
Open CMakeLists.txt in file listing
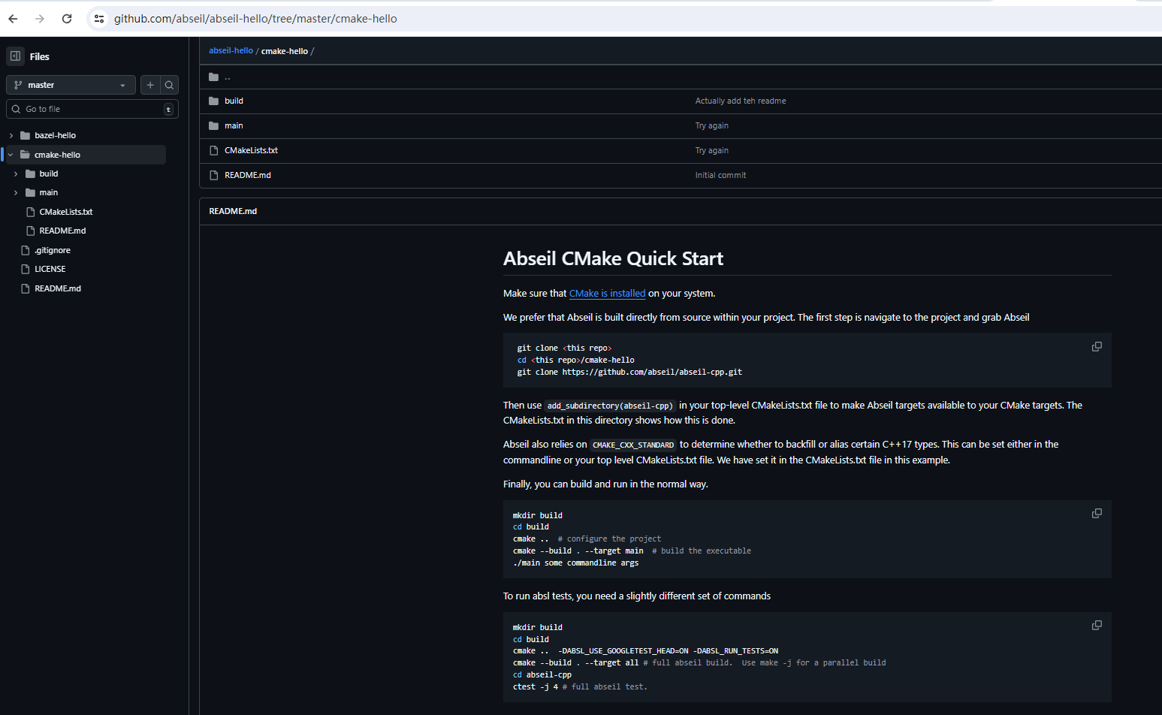(251, 151)
